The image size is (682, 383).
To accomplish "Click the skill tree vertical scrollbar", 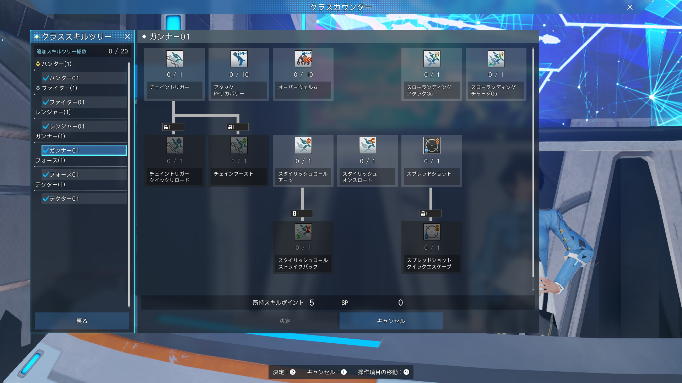I will pos(533,163).
